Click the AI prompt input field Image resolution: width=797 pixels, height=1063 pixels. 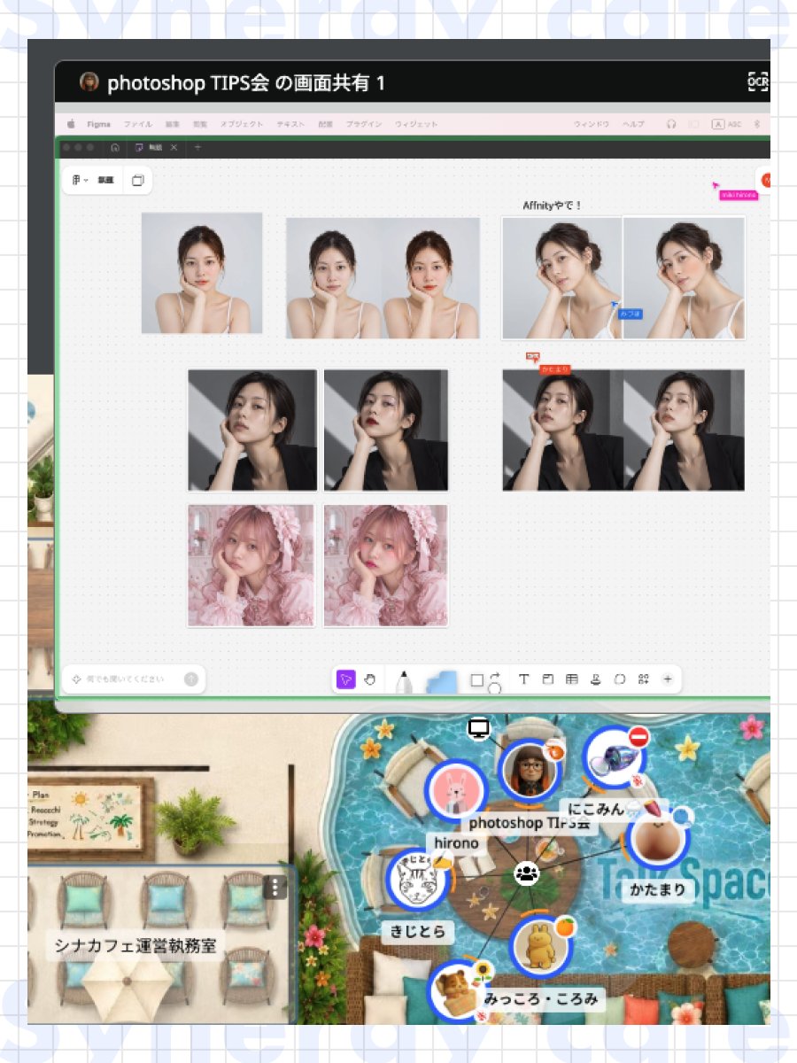coord(126,679)
